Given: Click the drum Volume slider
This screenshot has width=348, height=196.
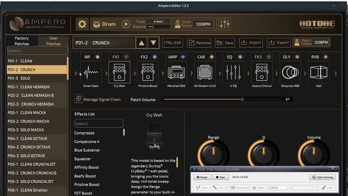Looking at the screenshot, I should 159,27.
